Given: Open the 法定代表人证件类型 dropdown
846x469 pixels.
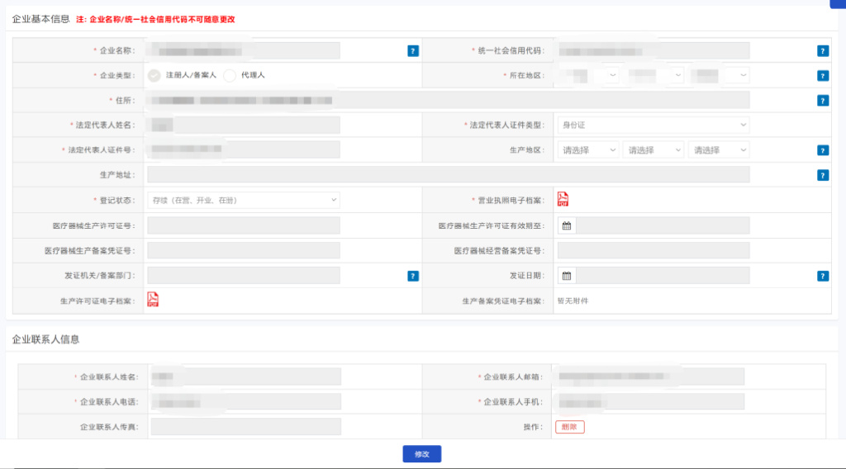Looking at the screenshot, I should 653,125.
